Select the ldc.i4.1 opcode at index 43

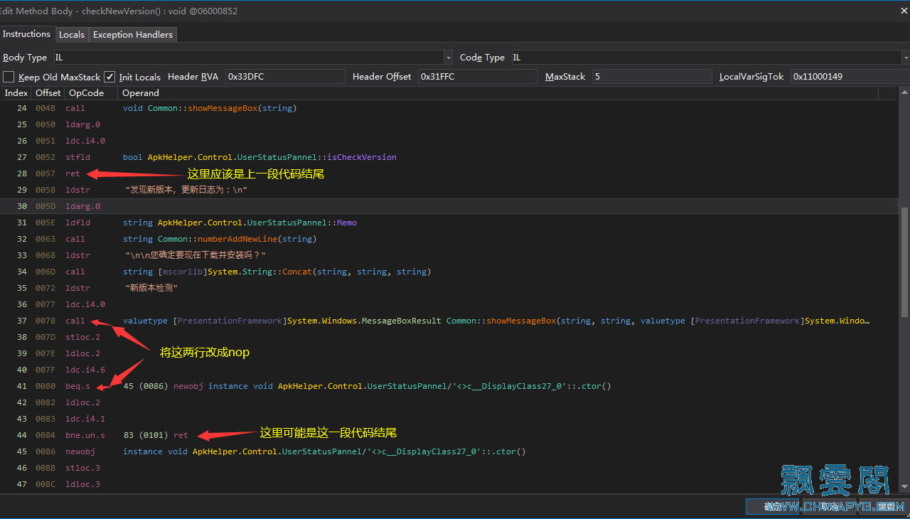(85, 419)
